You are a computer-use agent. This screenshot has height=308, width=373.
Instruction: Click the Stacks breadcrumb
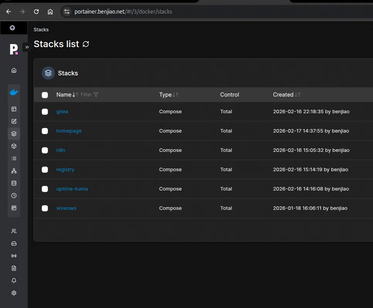pos(41,30)
